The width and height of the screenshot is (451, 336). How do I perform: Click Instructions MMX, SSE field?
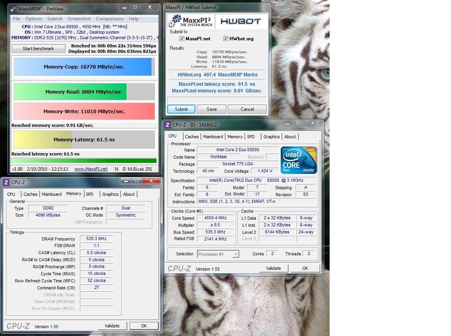256,201
